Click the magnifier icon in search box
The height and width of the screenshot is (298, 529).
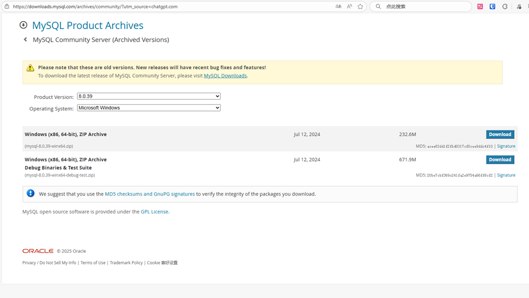pos(378,6)
